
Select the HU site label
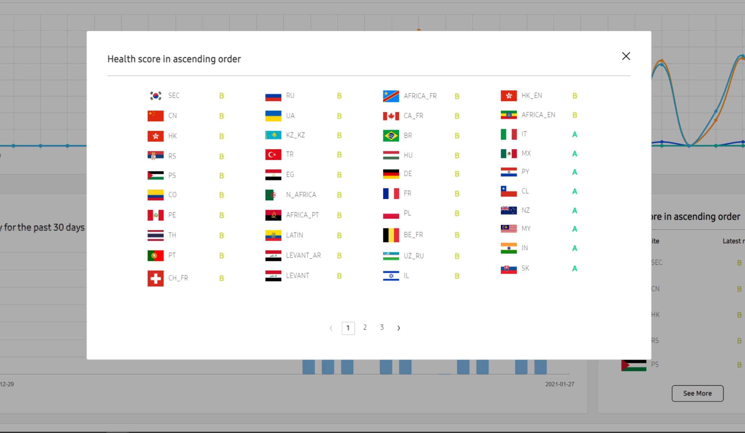(408, 155)
